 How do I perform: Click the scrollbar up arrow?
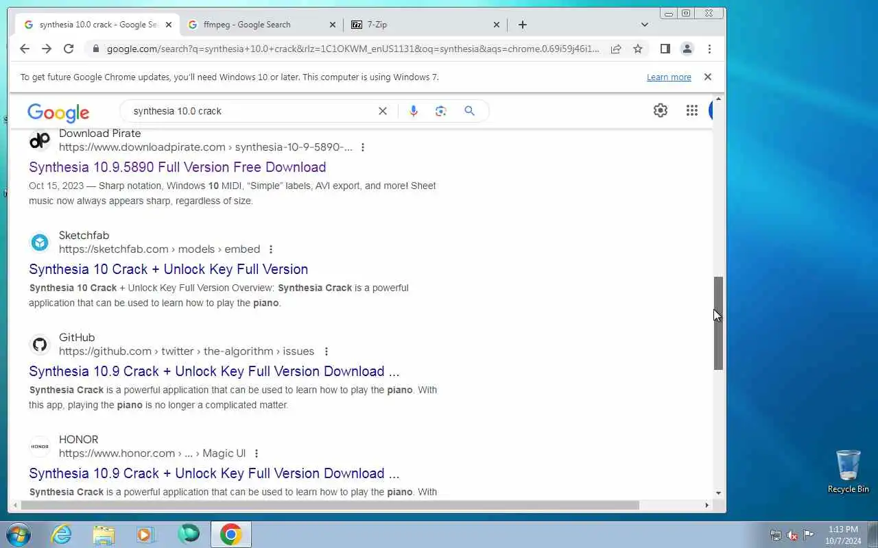[x=718, y=100]
